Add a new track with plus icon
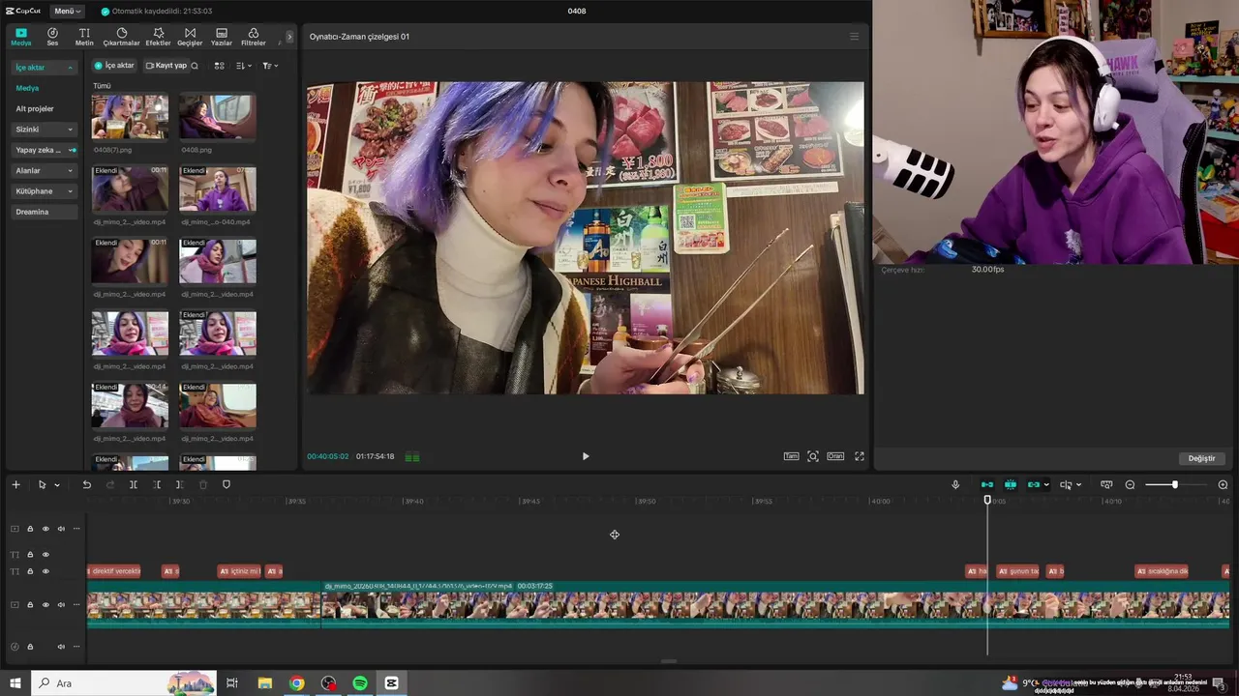The height and width of the screenshot is (696, 1239). click(x=15, y=484)
